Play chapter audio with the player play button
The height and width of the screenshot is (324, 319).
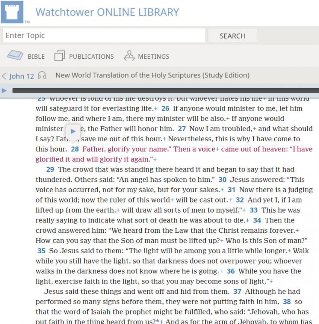click(x=4, y=91)
